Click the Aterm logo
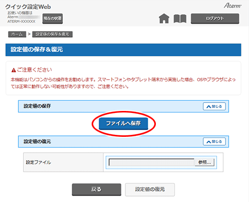This screenshot has height=202, width=249. pos(233,5)
